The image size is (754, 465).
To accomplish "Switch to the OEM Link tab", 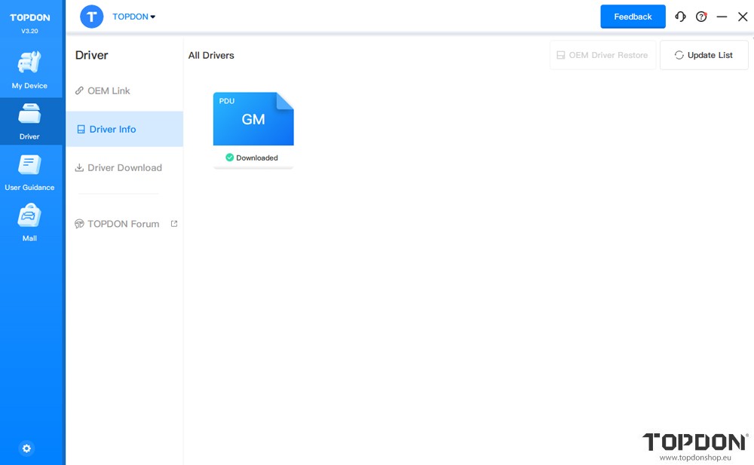I will point(109,90).
